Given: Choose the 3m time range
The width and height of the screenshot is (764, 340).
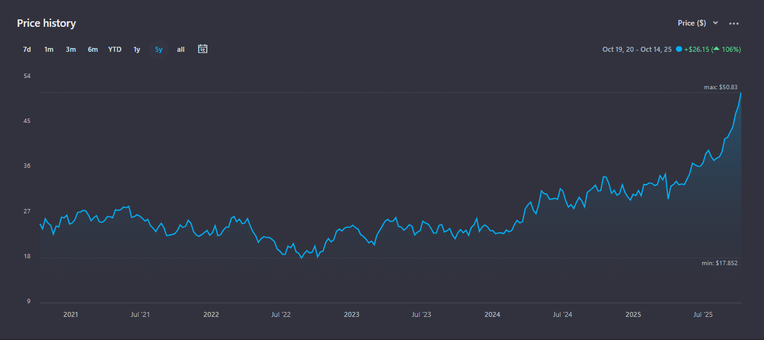Looking at the screenshot, I should [71, 49].
